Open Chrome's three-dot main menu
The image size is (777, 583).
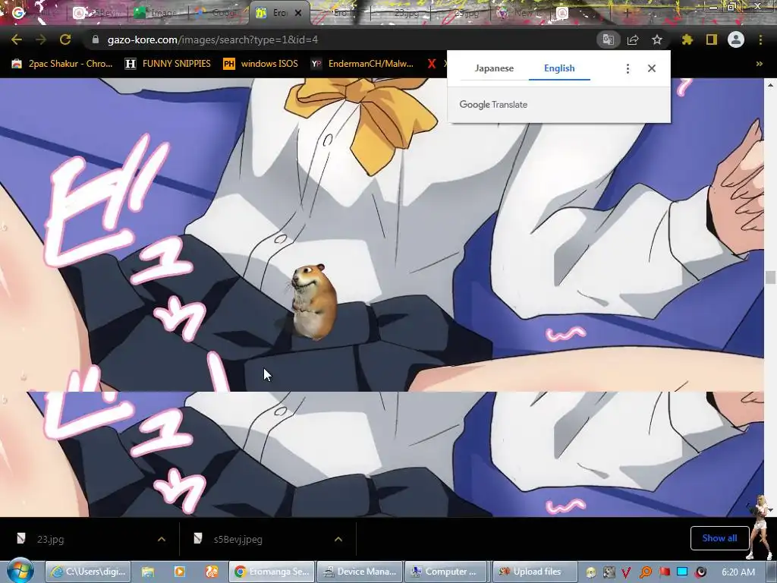pyautogui.click(x=760, y=39)
